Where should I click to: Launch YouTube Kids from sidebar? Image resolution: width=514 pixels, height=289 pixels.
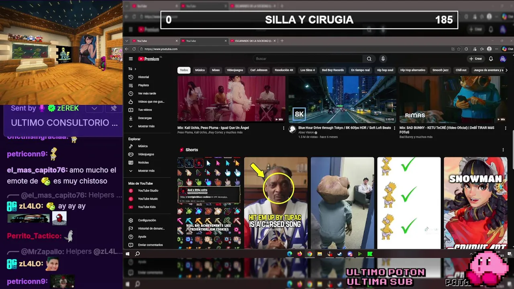point(147,207)
